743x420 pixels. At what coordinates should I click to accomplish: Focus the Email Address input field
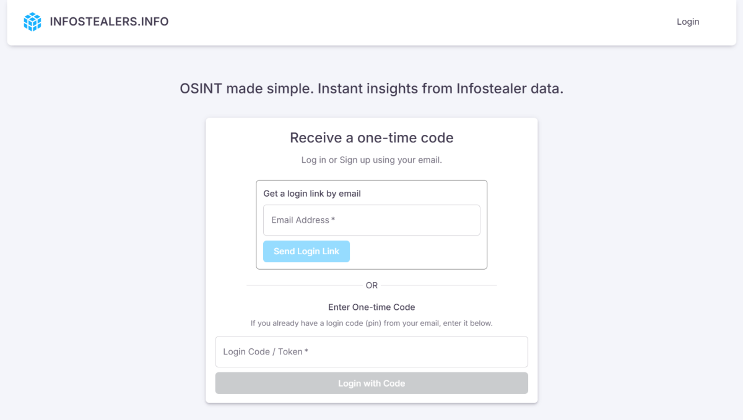point(371,220)
